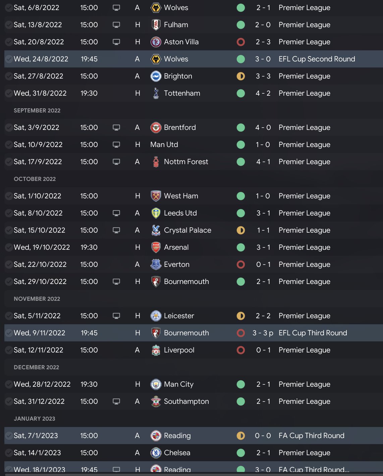Open FA Cup Third Round link on 7/1/2023 row
Image resolution: width=383 pixels, height=476 pixels.
[311, 436]
